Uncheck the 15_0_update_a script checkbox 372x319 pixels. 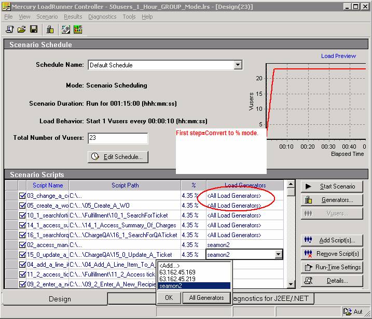(22, 255)
